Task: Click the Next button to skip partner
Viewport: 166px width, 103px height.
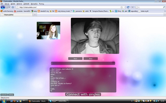Action: click(75, 58)
